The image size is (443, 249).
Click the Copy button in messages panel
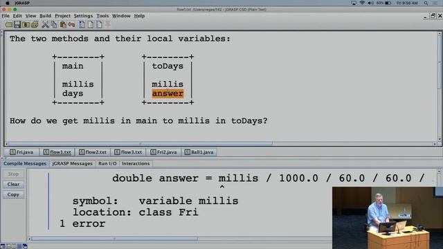coord(13,194)
